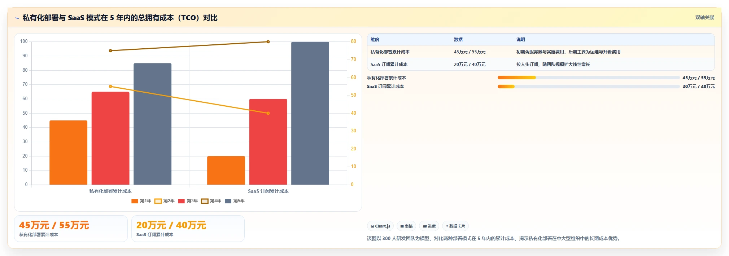Toggle the 第3年 legend item
The width and height of the screenshot is (729, 256).
coord(188,201)
